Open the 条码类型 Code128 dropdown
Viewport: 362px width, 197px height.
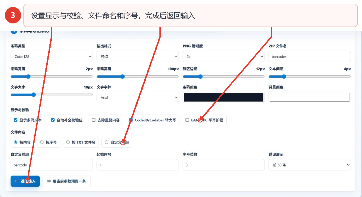coord(52,57)
